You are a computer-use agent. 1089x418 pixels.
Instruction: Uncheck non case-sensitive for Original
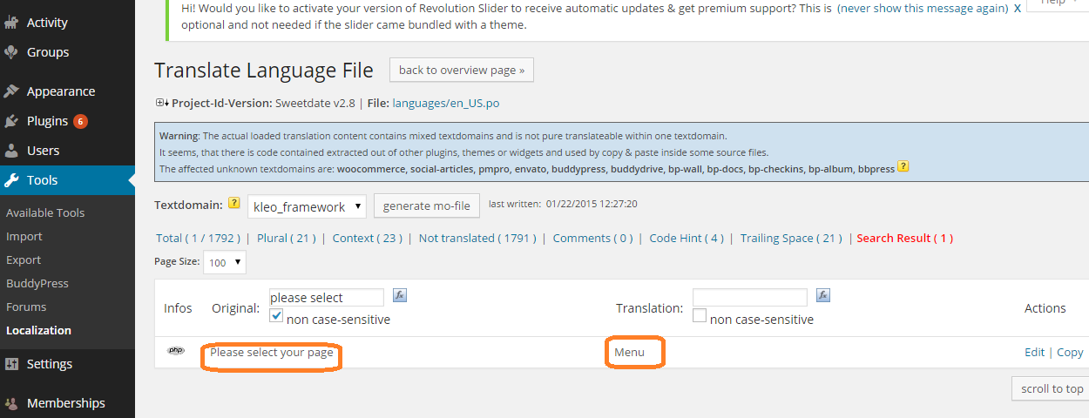[x=277, y=317]
